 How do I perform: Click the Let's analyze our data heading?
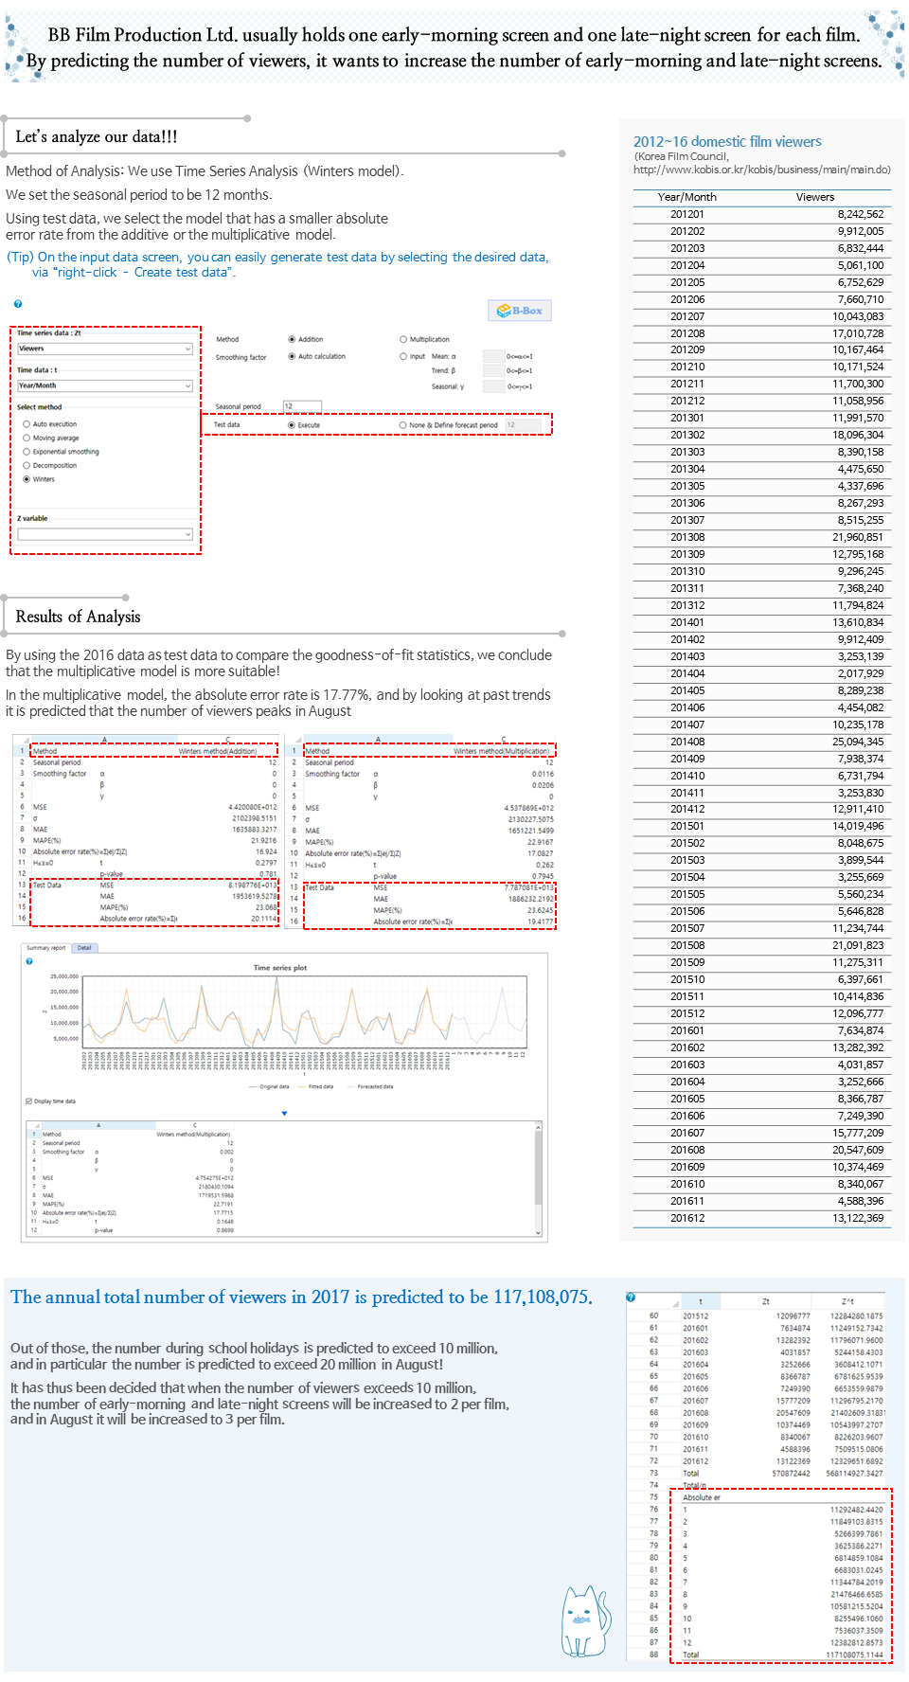click(97, 137)
